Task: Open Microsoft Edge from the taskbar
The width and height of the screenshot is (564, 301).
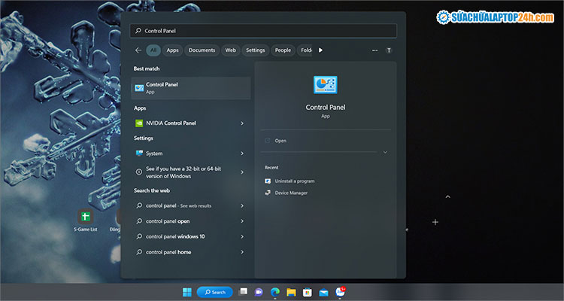Action: pyautogui.click(x=274, y=292)
